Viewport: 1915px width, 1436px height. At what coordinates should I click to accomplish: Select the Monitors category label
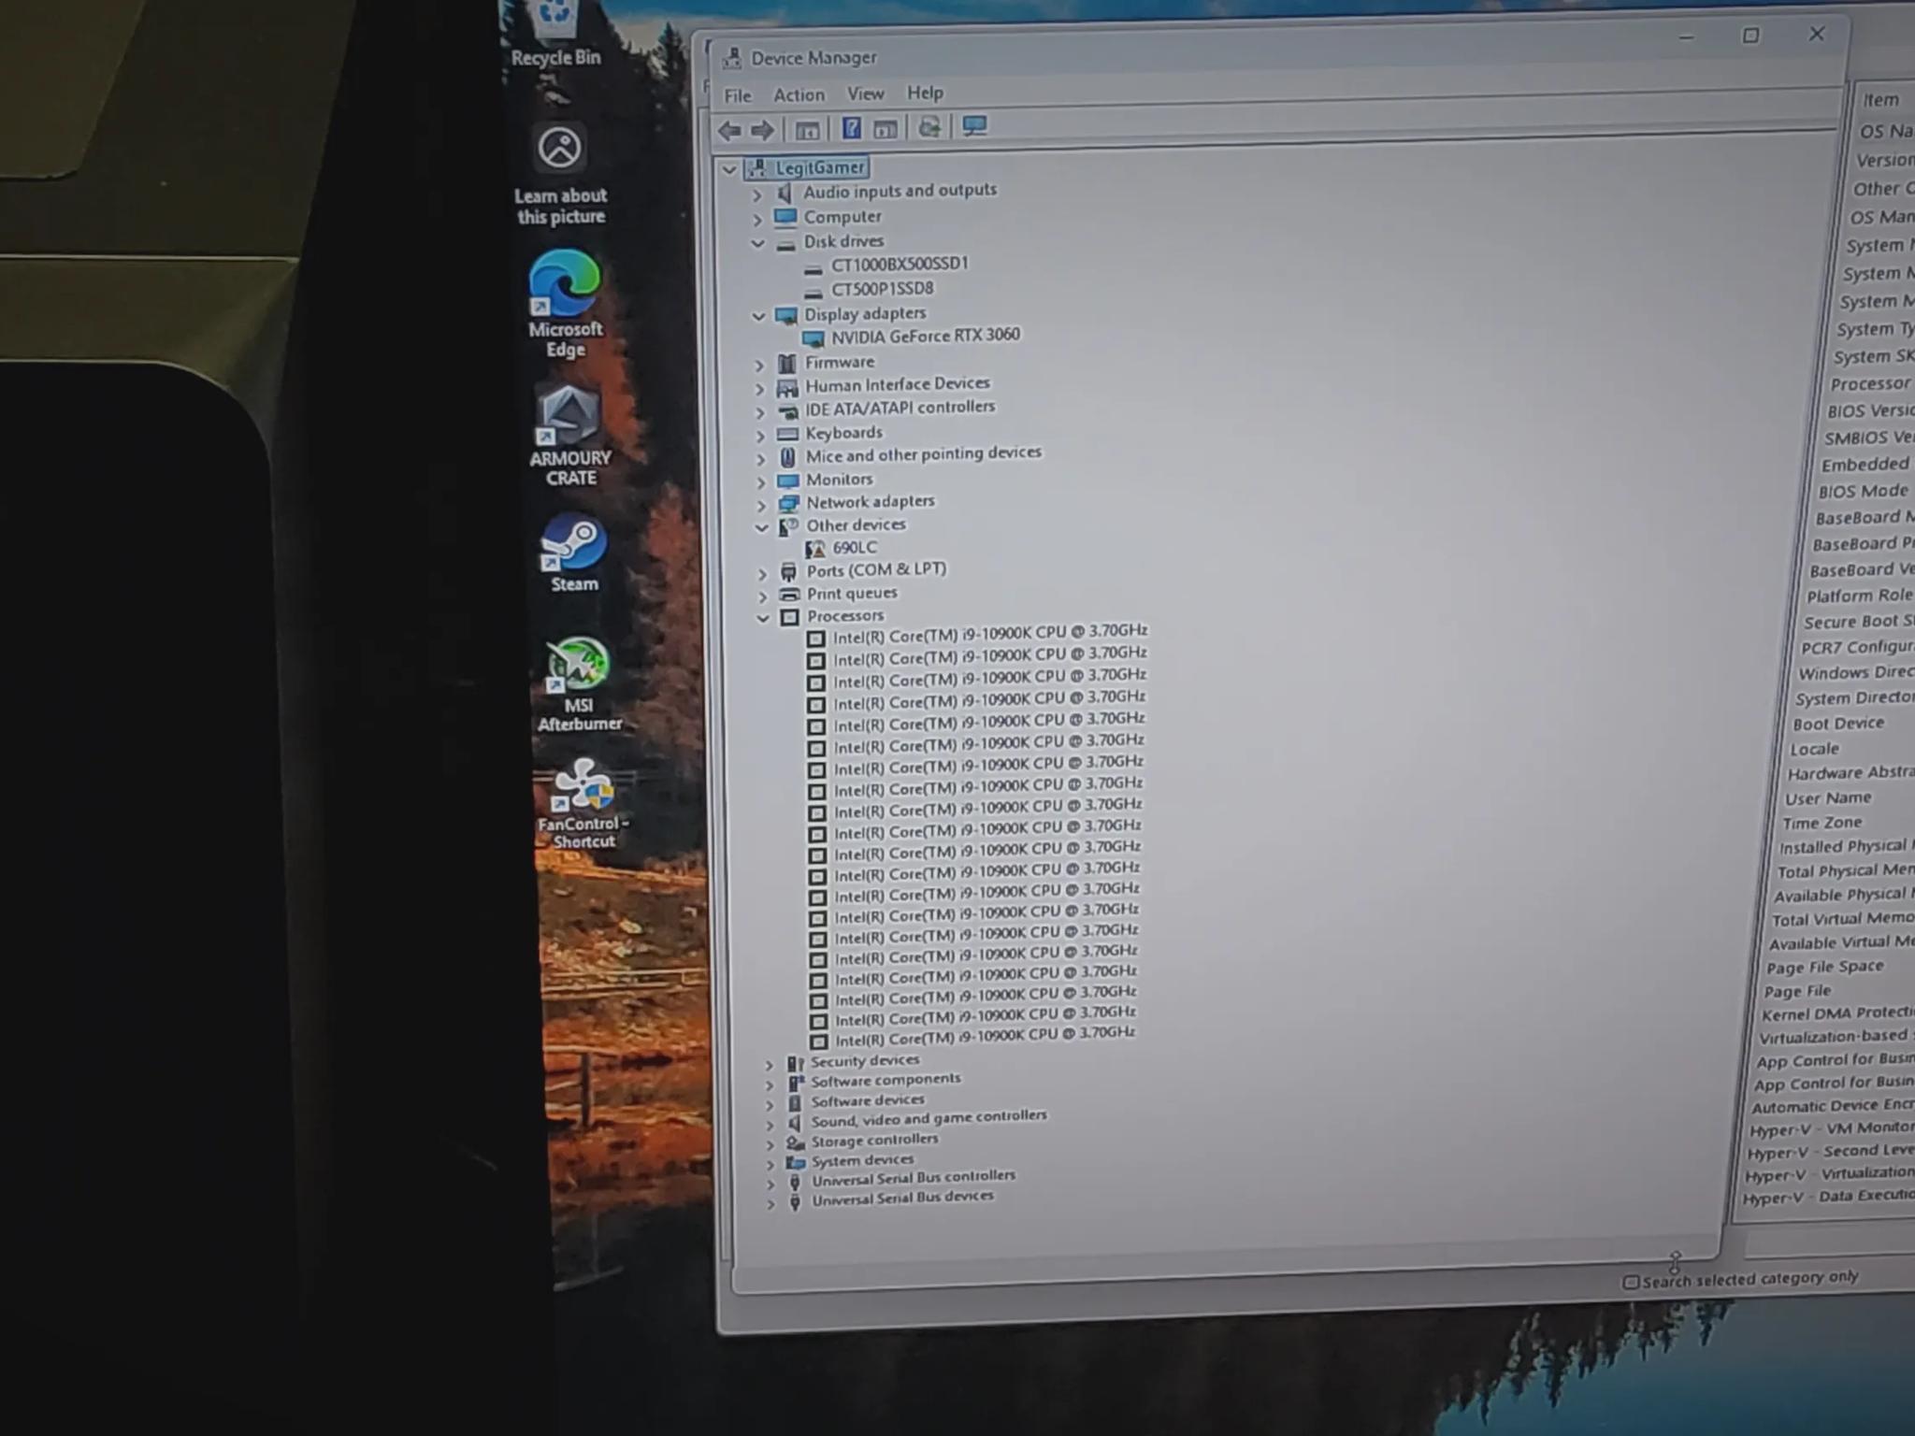click(839, 480)
